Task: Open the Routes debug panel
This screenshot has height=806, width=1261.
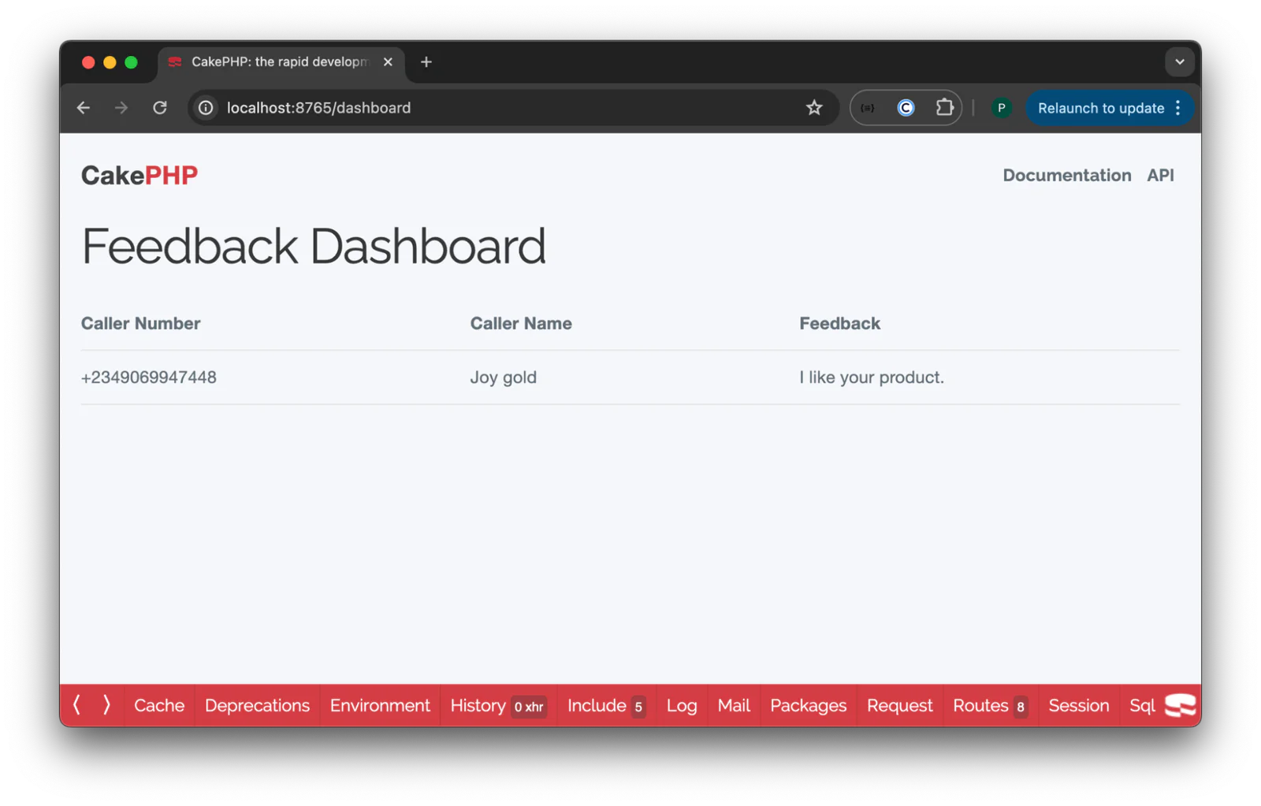Action: [990, 705]
